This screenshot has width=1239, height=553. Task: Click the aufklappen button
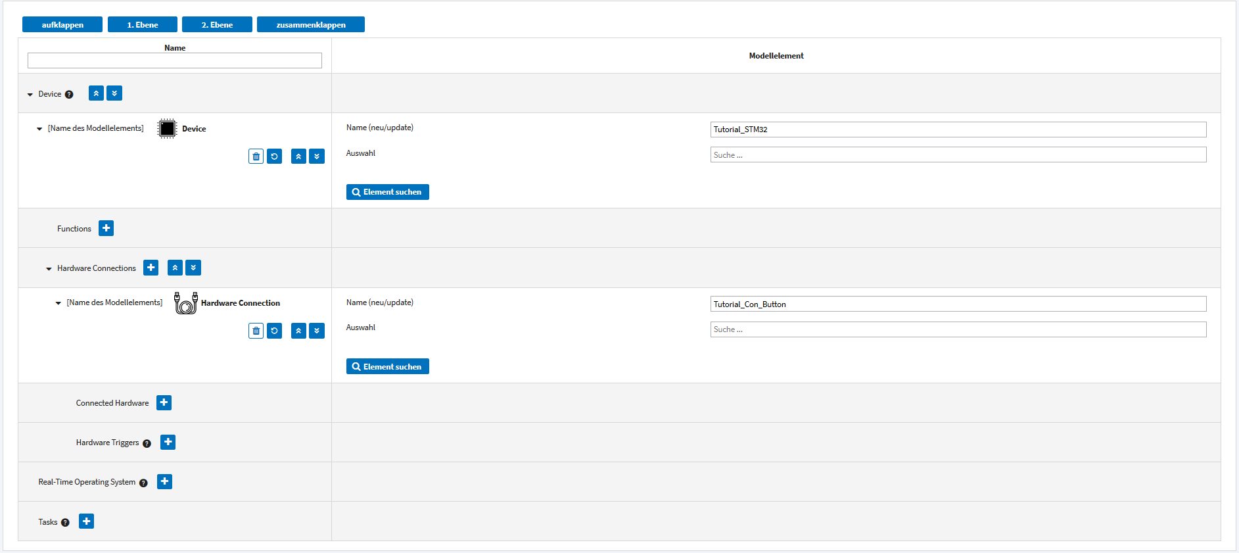(x=62, y=25)
